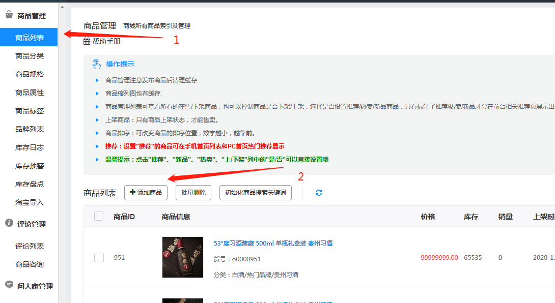555x303 pixels.
Task: Collapse the 商品管理 sidebar section
Action: [31, 16]
